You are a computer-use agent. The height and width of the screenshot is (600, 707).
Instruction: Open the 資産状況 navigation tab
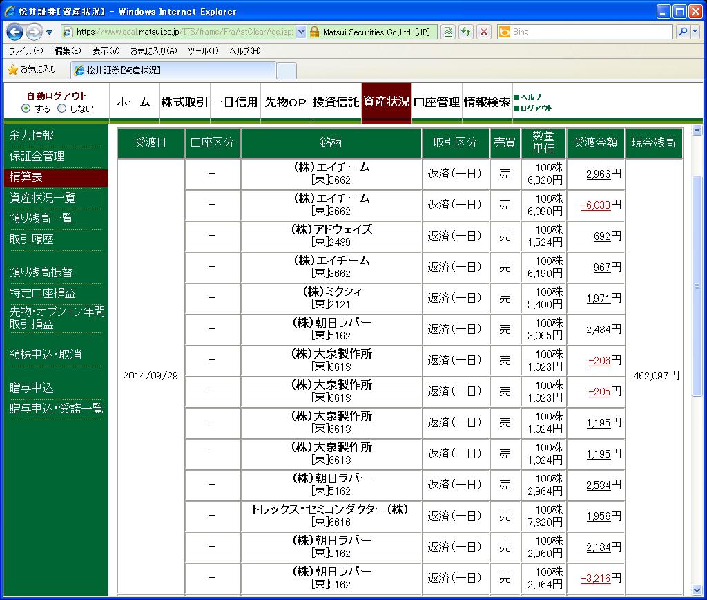387,102
